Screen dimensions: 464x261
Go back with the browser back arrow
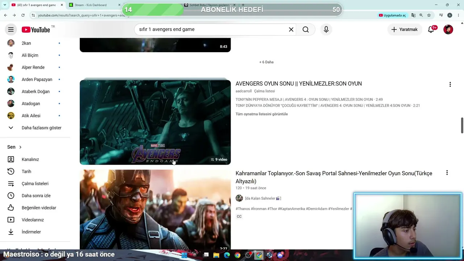pos(5,15)
